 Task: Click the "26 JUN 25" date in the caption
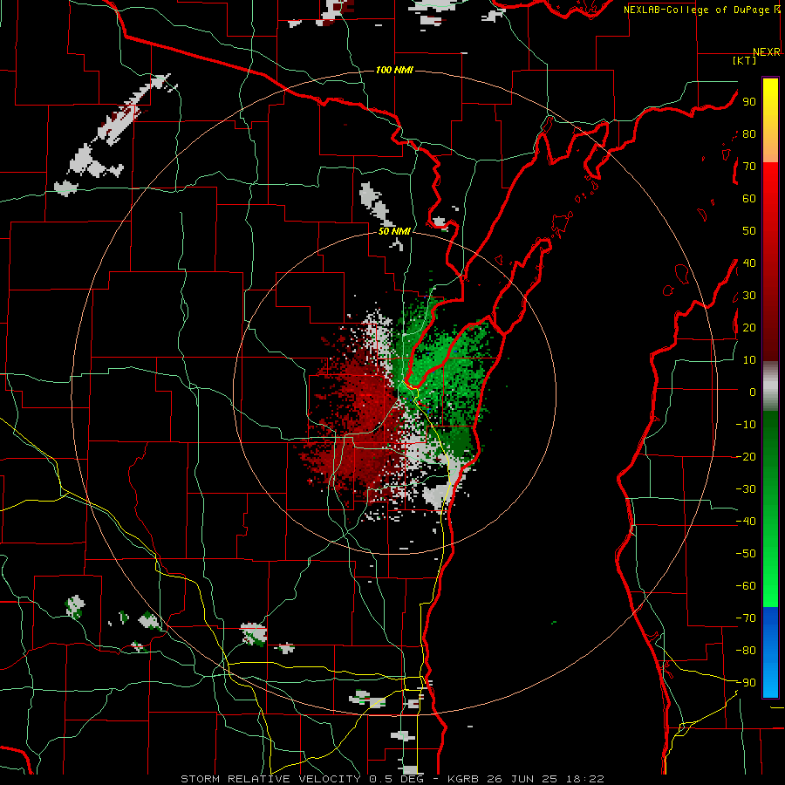pyautogui.click(x=522, y=779)
